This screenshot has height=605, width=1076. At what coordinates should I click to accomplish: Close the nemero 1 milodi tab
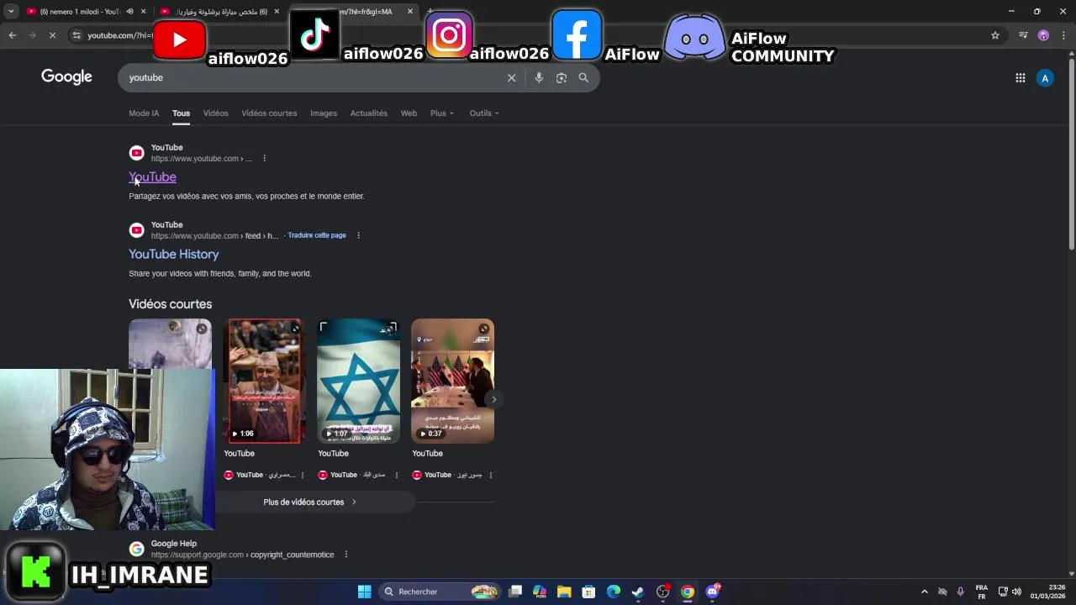143,12
